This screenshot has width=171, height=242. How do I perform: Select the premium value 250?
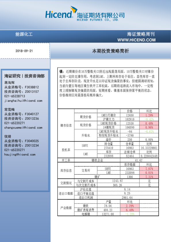(x=130, y=139)
